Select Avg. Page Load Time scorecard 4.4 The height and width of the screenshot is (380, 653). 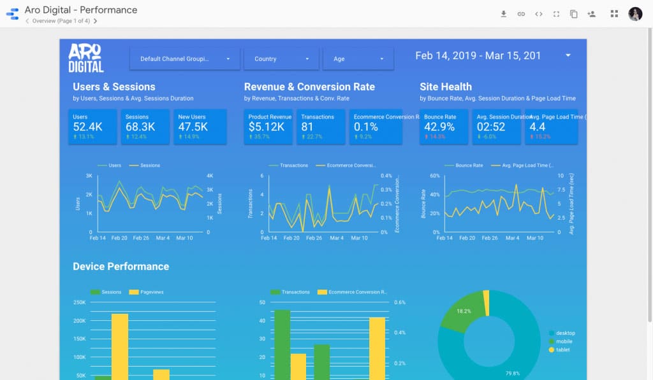552,127
